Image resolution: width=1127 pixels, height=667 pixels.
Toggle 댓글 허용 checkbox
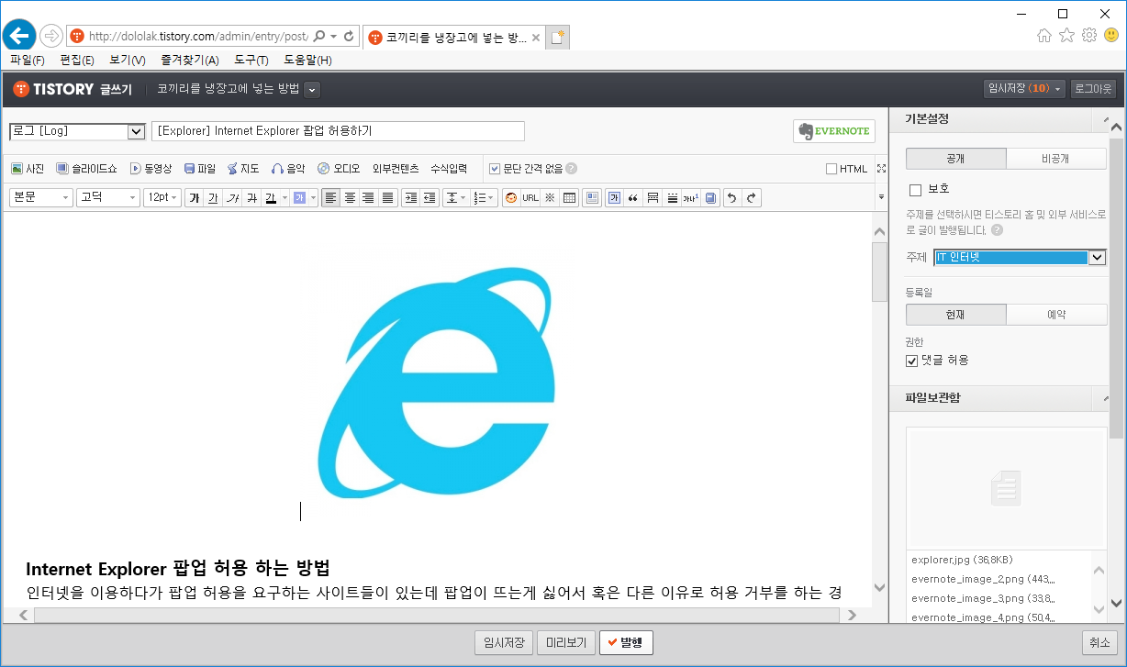tap(911, 361)
